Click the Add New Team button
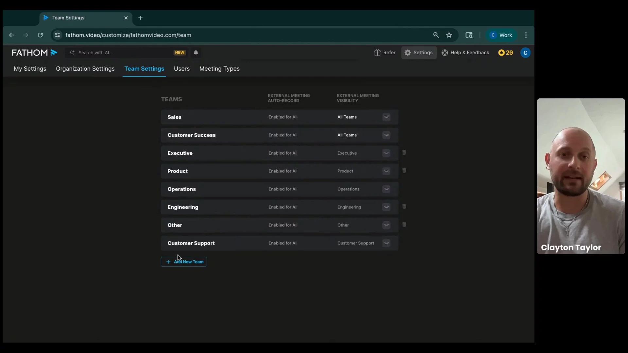This screenshot has height=353, width=628. 184,262
